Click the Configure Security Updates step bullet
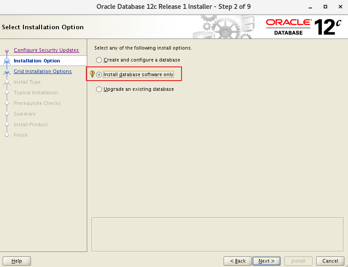 [x=7, y=50]
